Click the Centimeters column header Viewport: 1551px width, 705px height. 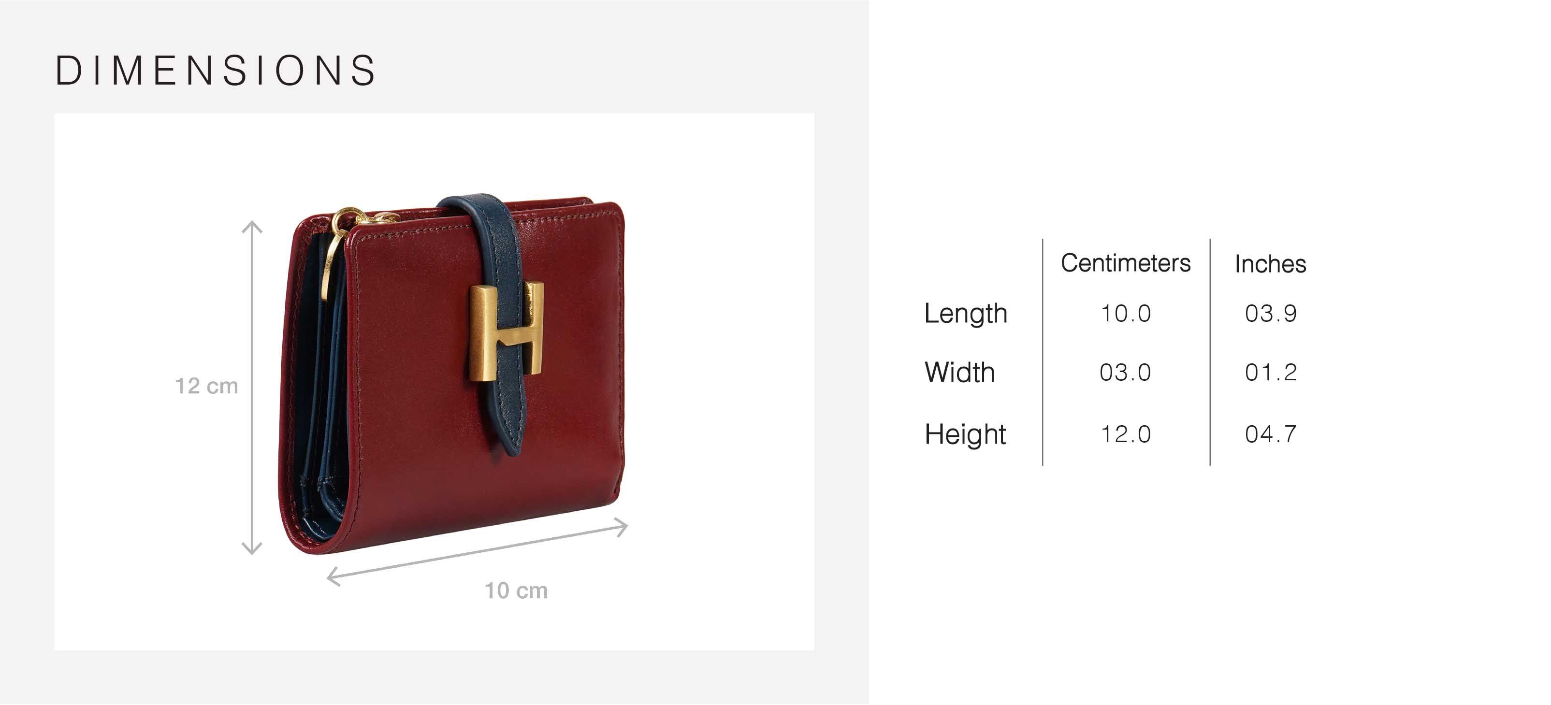coord(1125,263)
